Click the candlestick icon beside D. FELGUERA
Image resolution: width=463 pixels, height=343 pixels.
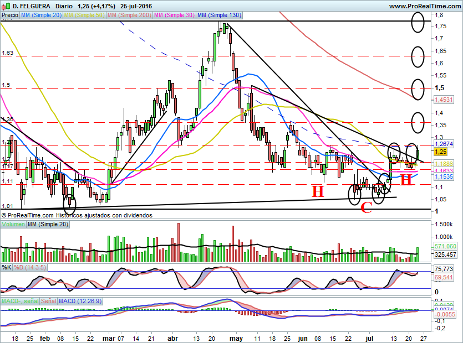(6, 6)
